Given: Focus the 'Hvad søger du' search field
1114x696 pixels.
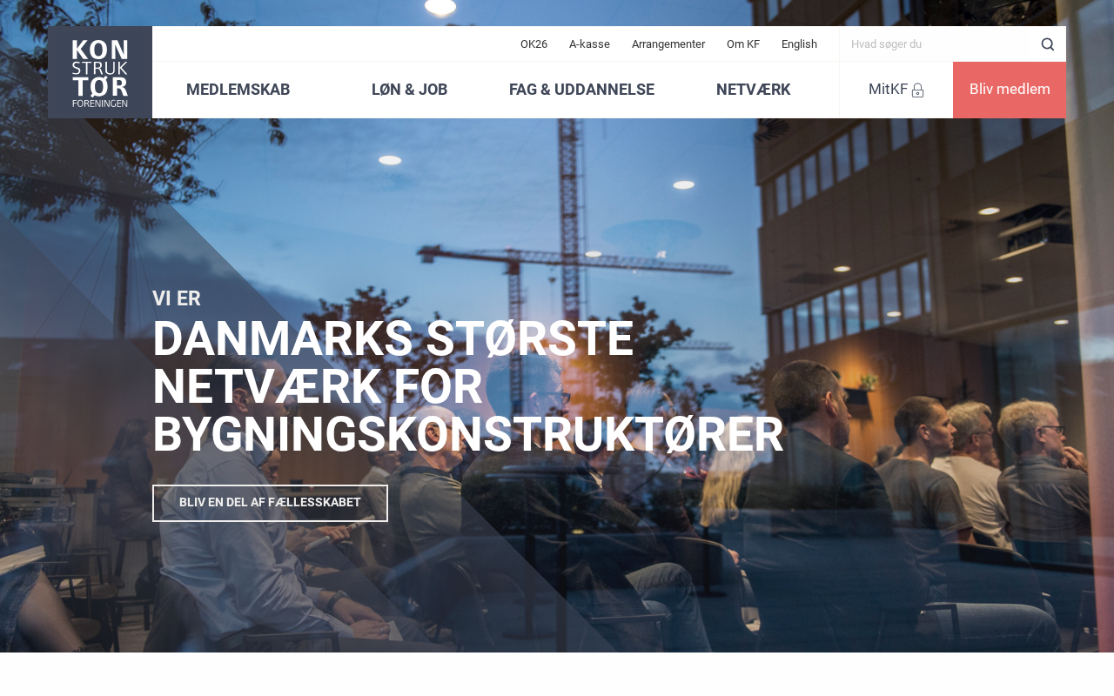Looking at the screenshot, I should pyautogui.click(x=940, y=44).
